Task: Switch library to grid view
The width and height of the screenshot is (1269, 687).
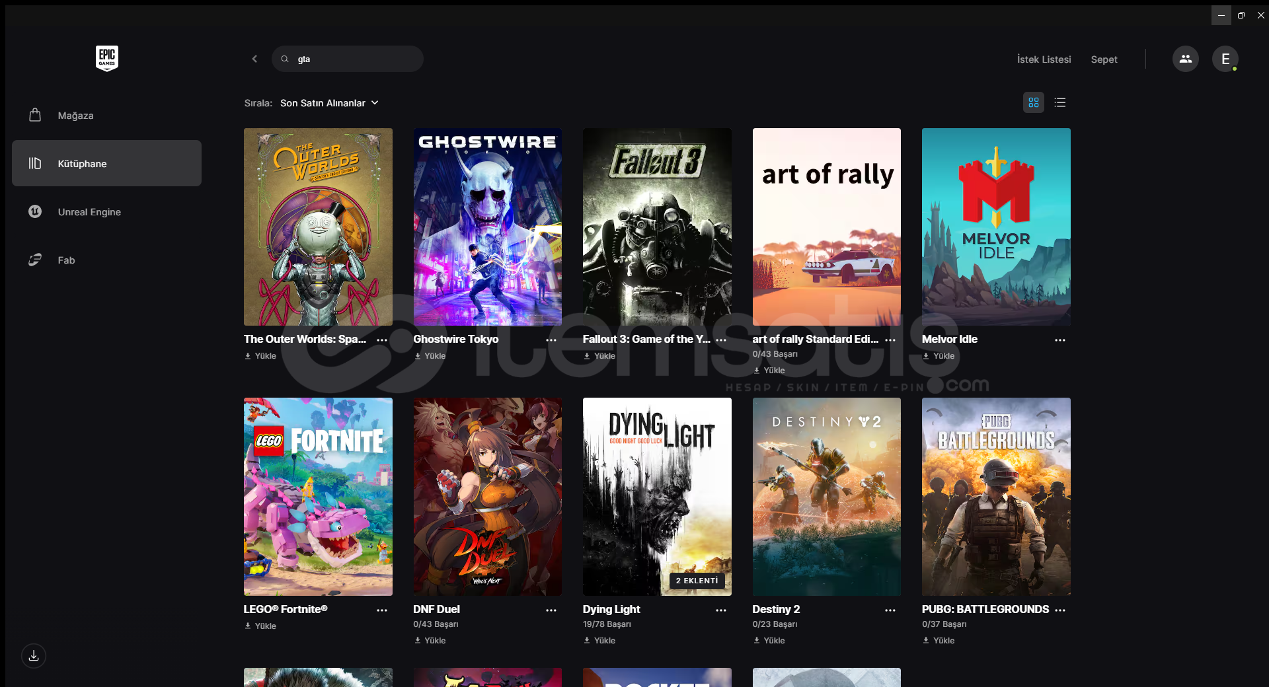Action: click(1034, 102)
